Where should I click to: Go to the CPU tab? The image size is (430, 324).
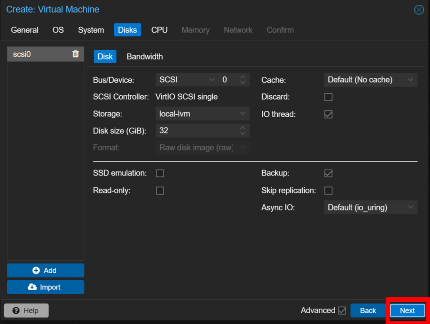(x=159, y=30)
